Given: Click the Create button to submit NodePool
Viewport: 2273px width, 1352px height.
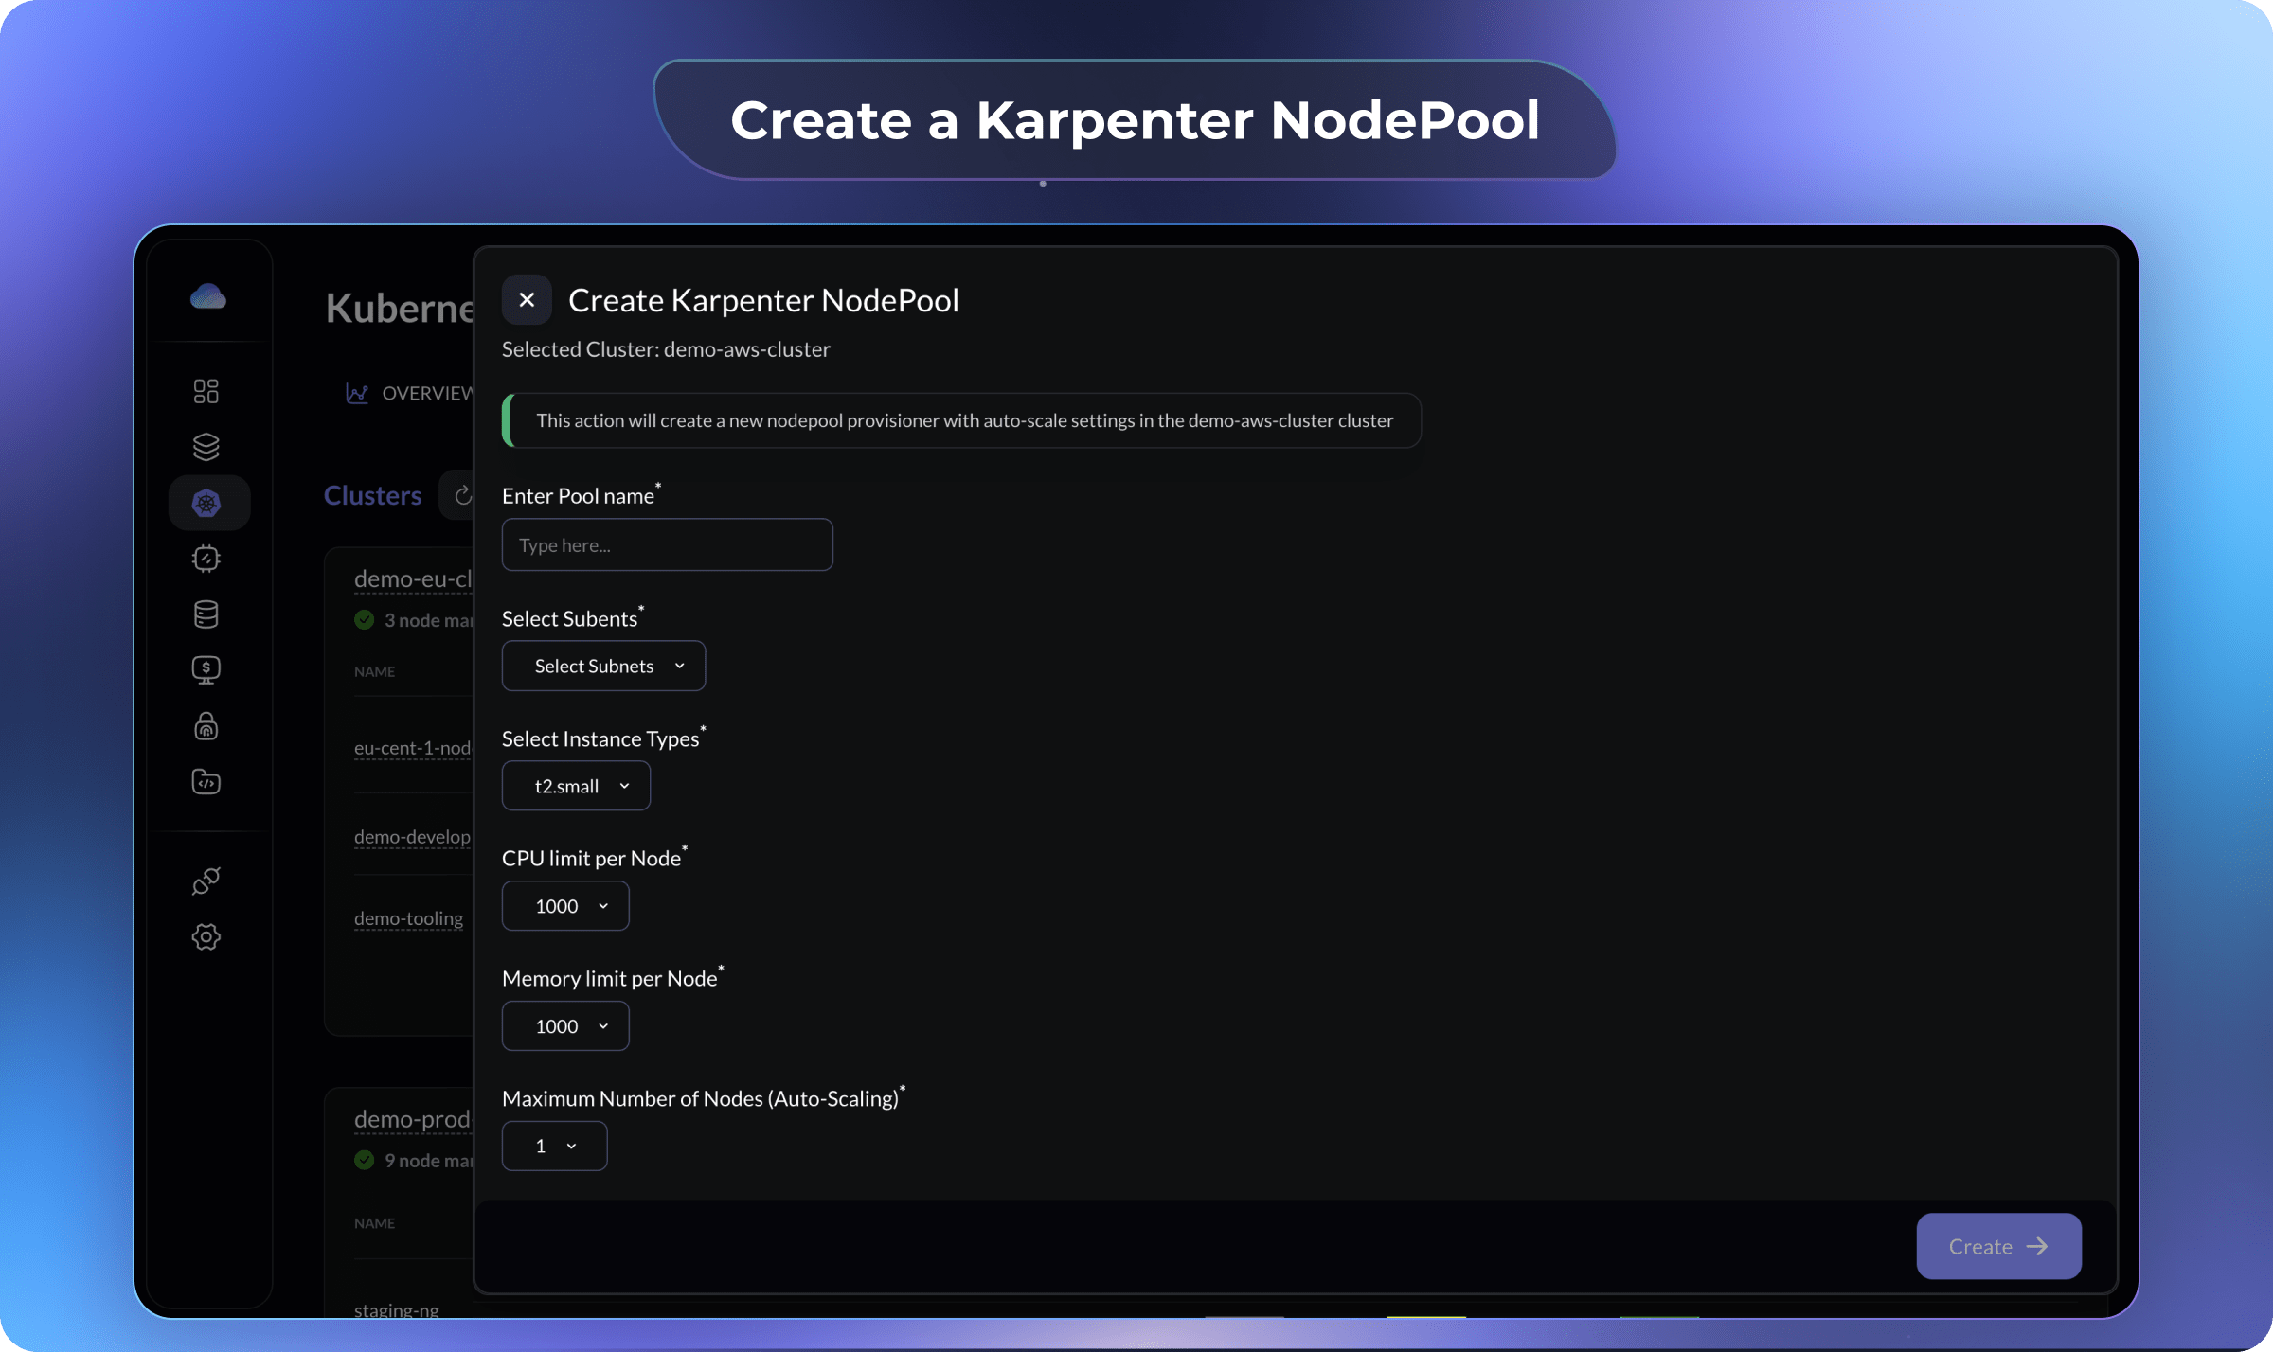Looking at the screenshot, I should [1997, 1246].
